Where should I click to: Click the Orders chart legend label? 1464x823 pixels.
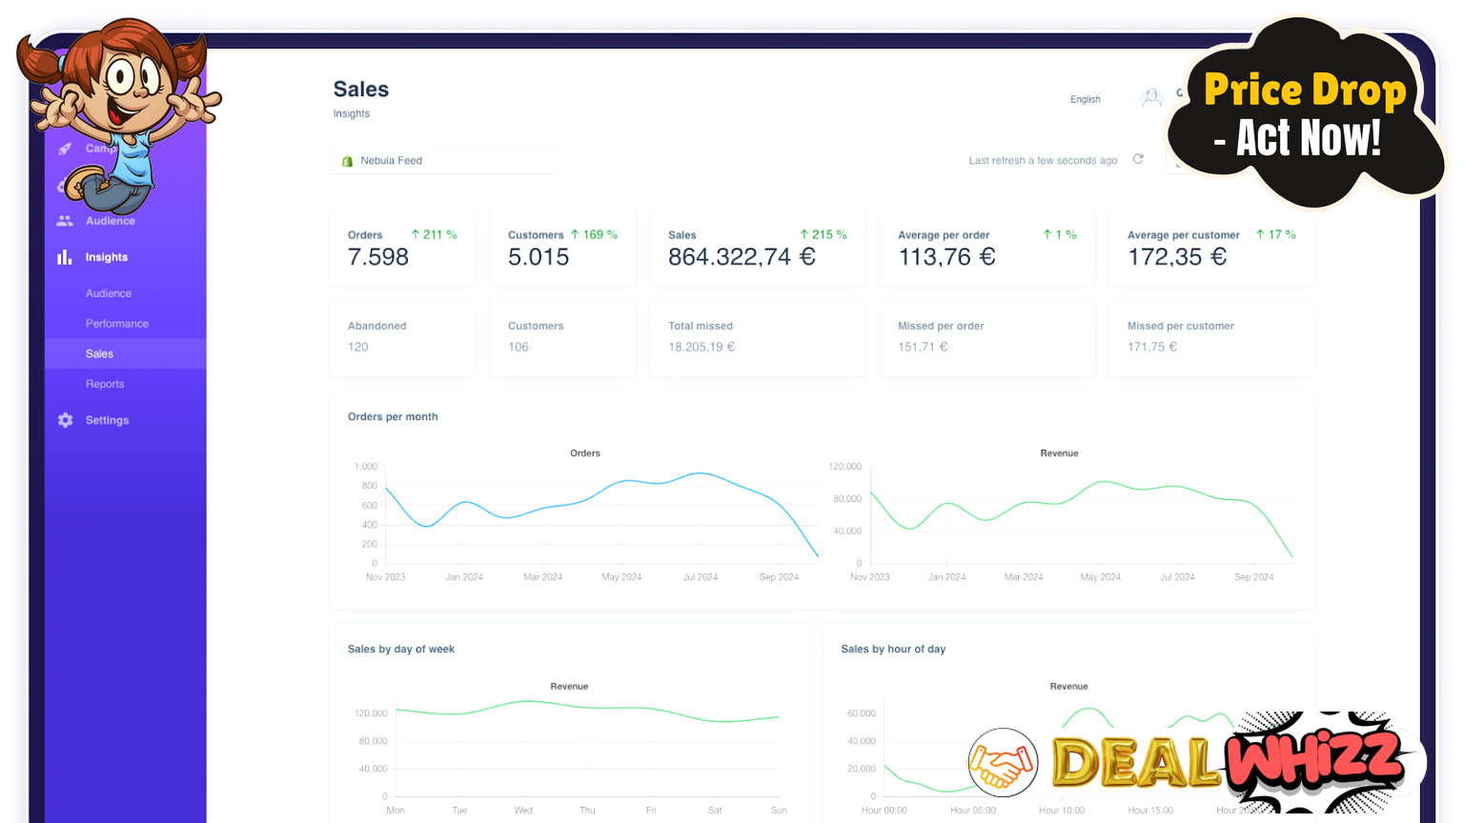585,453
